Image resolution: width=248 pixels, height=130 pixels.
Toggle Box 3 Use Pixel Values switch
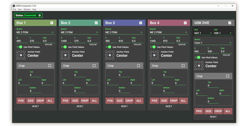pyautogui.click(x=108, y=47)
